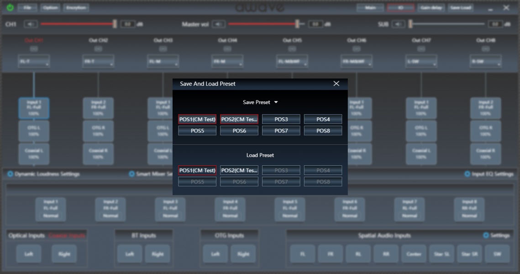Toggle the small switch under Out CH8
Image resolution: width=520 pixels, height=274 pixels.
click(x=485, y=49)
